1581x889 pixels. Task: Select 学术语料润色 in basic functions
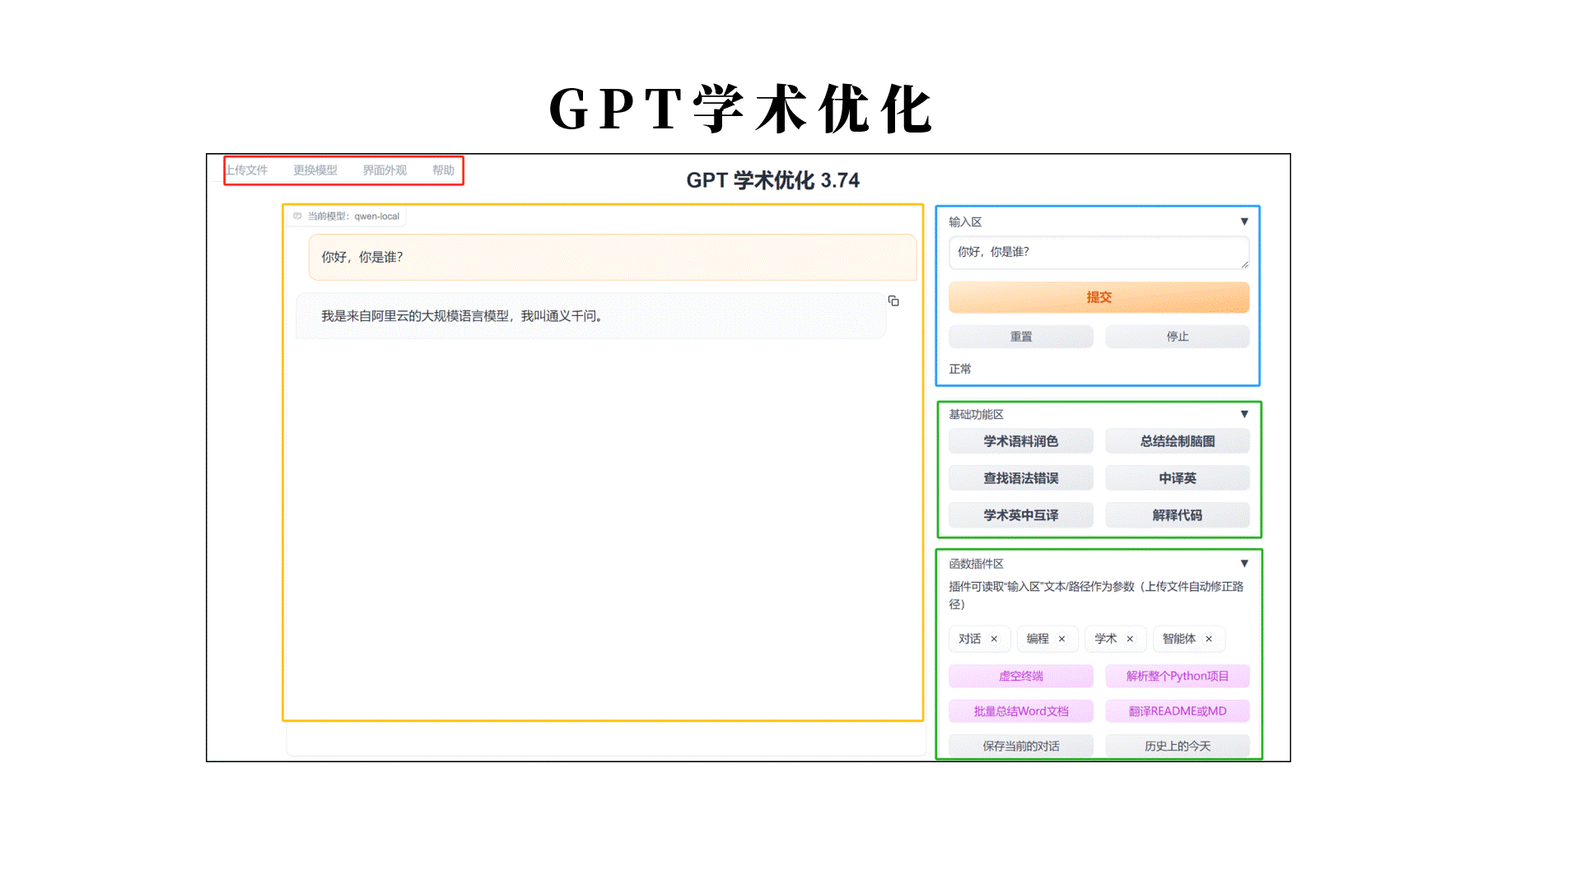click(1020, 440)
